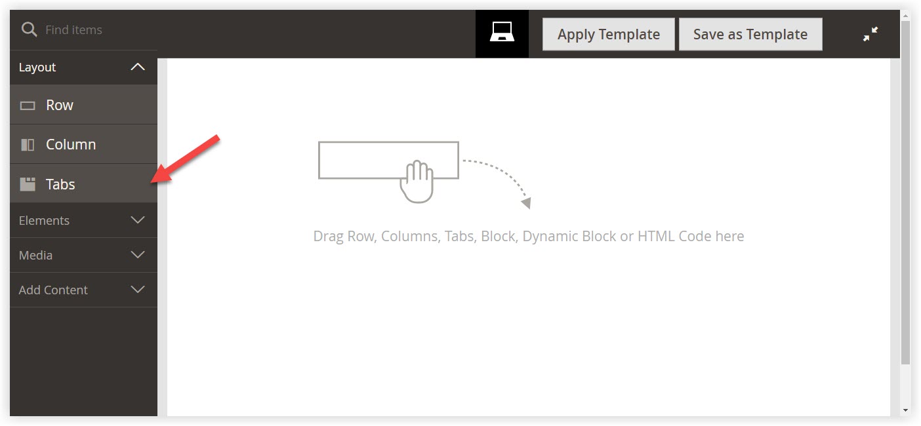This screenshot has height=426, width=921.
Task: Collapse the Layout section chevron
Action: tap(138, 67)
